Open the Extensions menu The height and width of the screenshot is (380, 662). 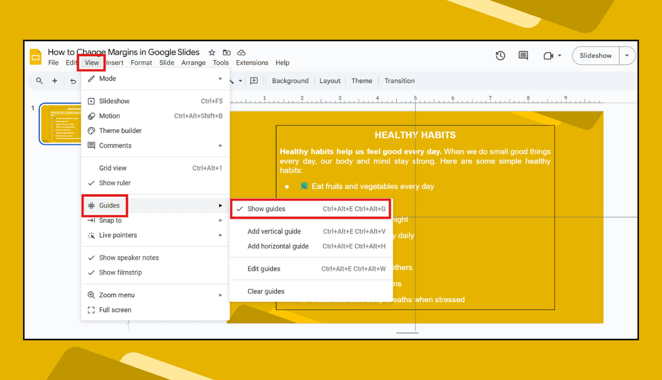pyautogui.click(x=251, y=62)
